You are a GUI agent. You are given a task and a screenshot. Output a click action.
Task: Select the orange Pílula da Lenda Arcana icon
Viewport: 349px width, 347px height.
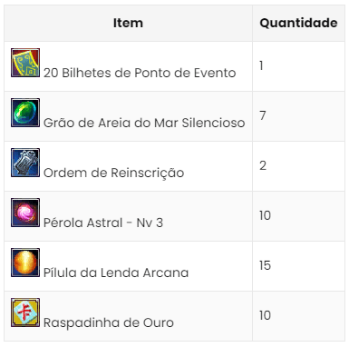(x=25, y=263)
